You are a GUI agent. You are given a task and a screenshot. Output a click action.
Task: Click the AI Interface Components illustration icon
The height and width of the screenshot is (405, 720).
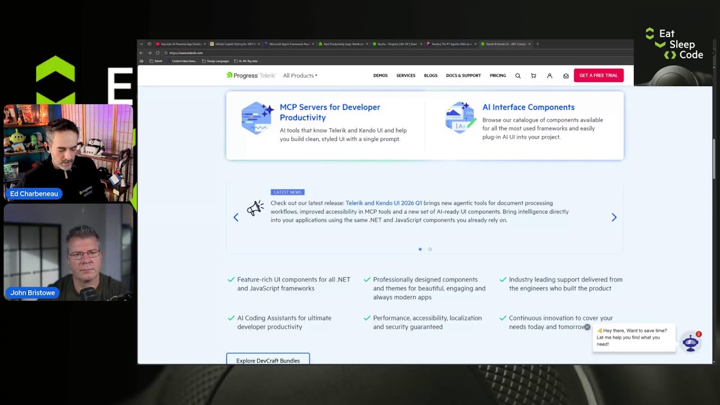pyautogui.click(x=461, y=118)
